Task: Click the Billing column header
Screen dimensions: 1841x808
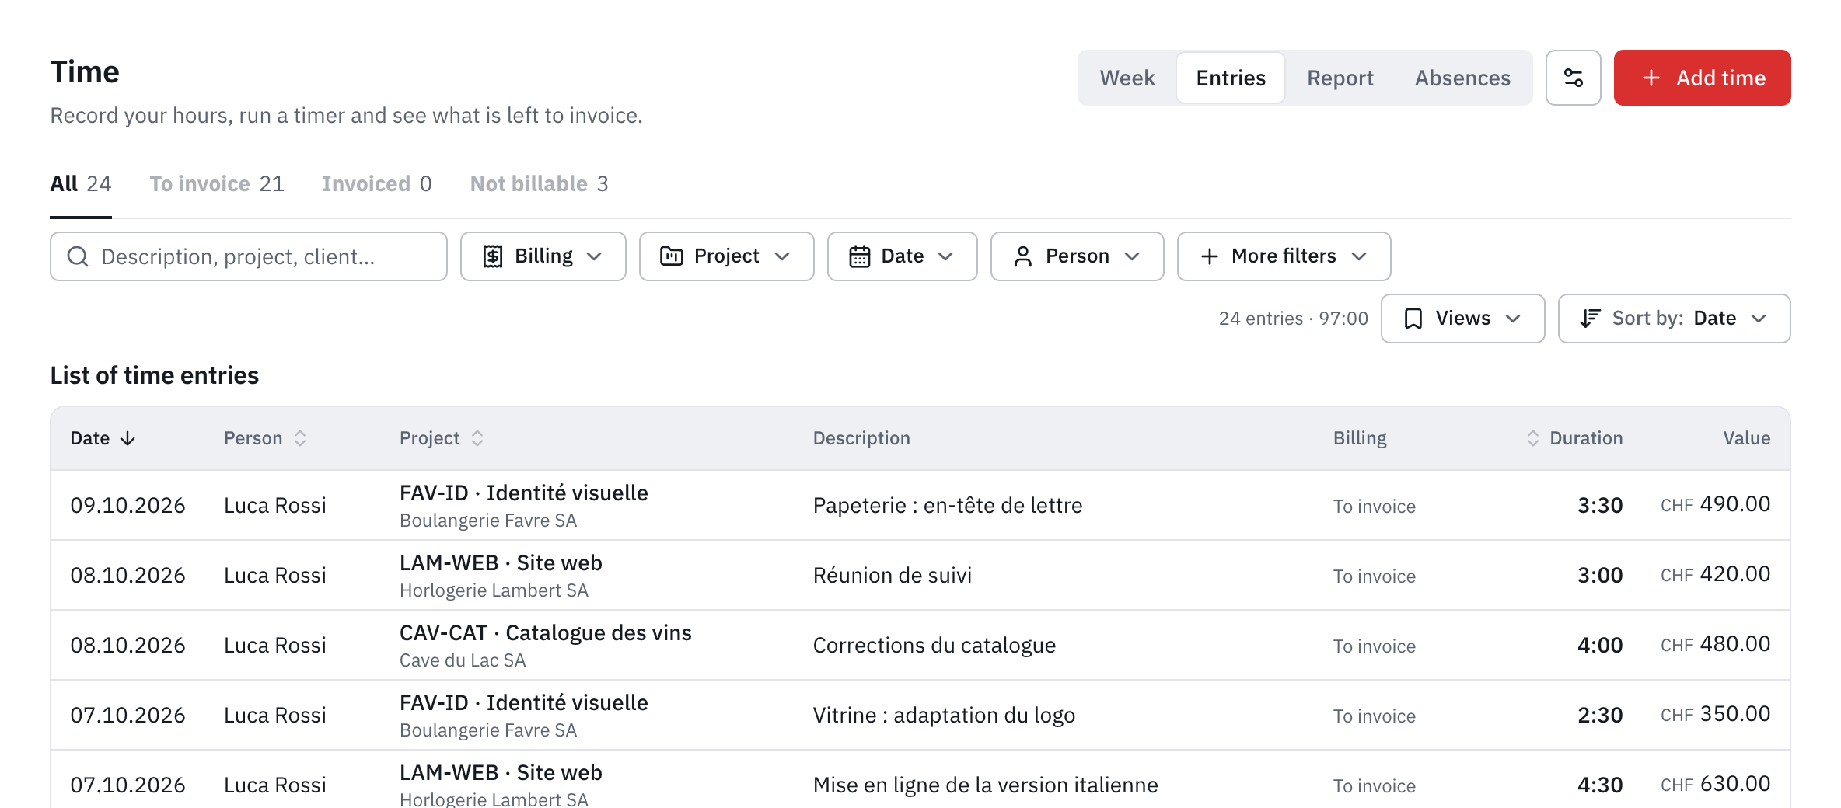Action: [x=1360, y=438]
